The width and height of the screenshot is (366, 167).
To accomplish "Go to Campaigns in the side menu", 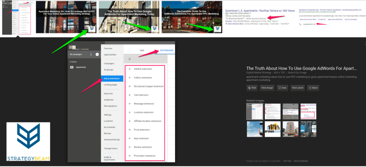I will click(109, 64).
